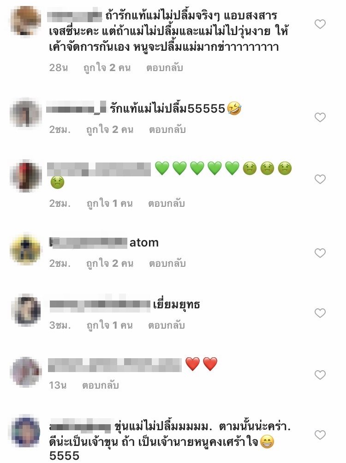Reply to the green hearts comment
The width and height of the screenshot is (346, 463).
(x=167, y=204)
